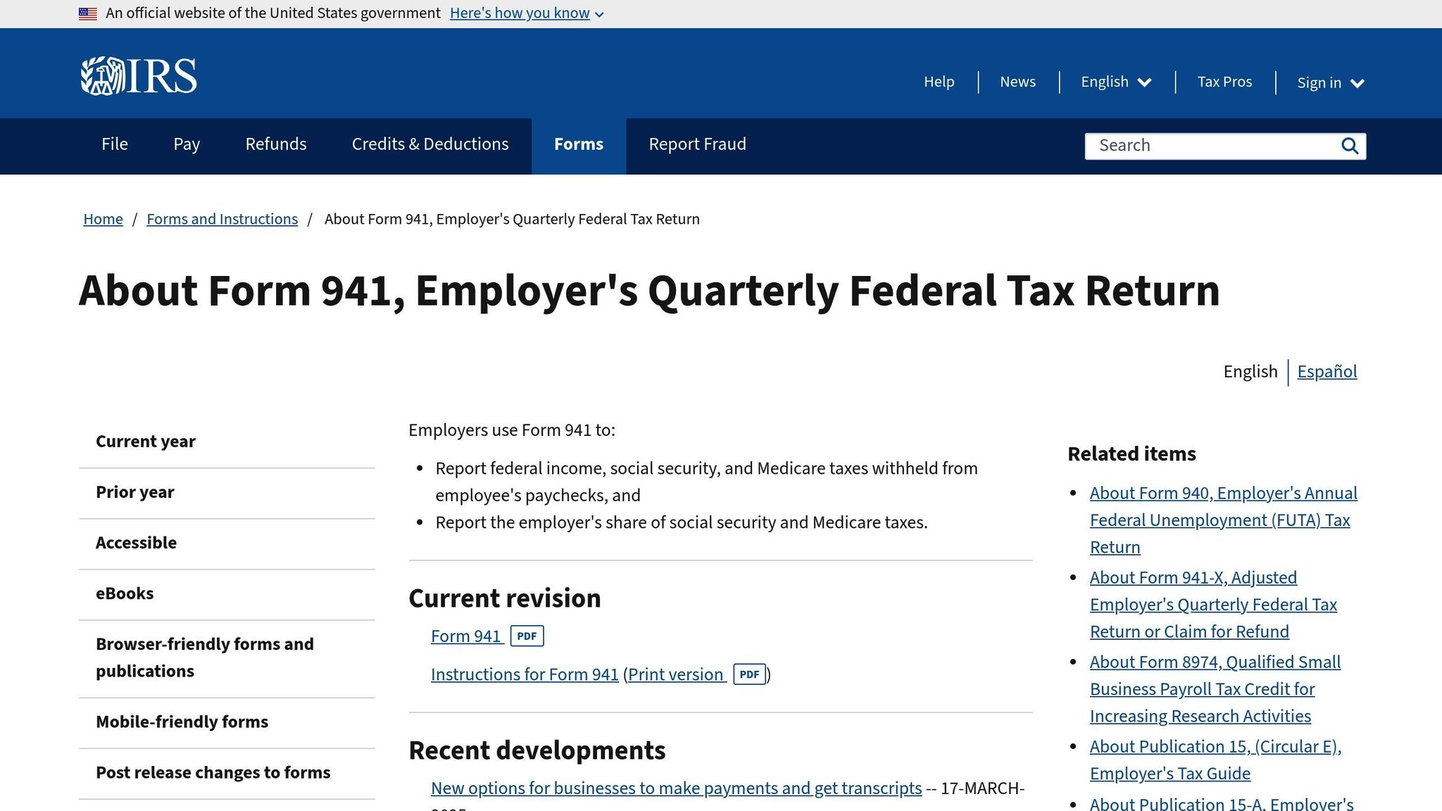
Task: Open the News link in header
Action: point(1017,82)
